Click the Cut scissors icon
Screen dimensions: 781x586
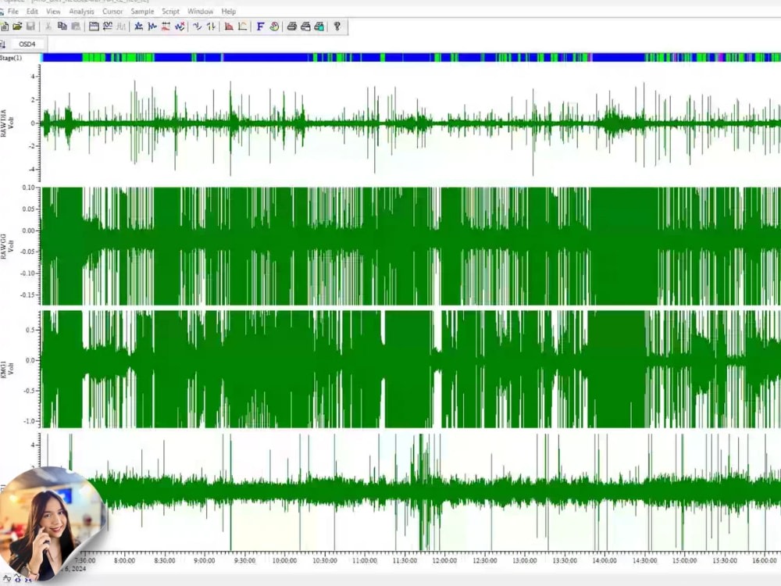click(x=48, y=27)
